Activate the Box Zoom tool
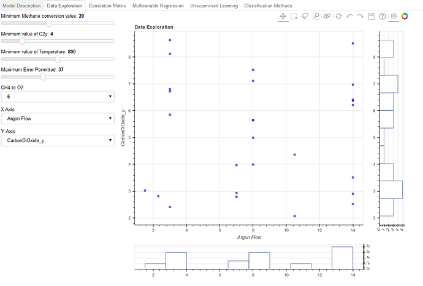Image resolution: width=423 pixels, height=286 pixels. point(316,16)
